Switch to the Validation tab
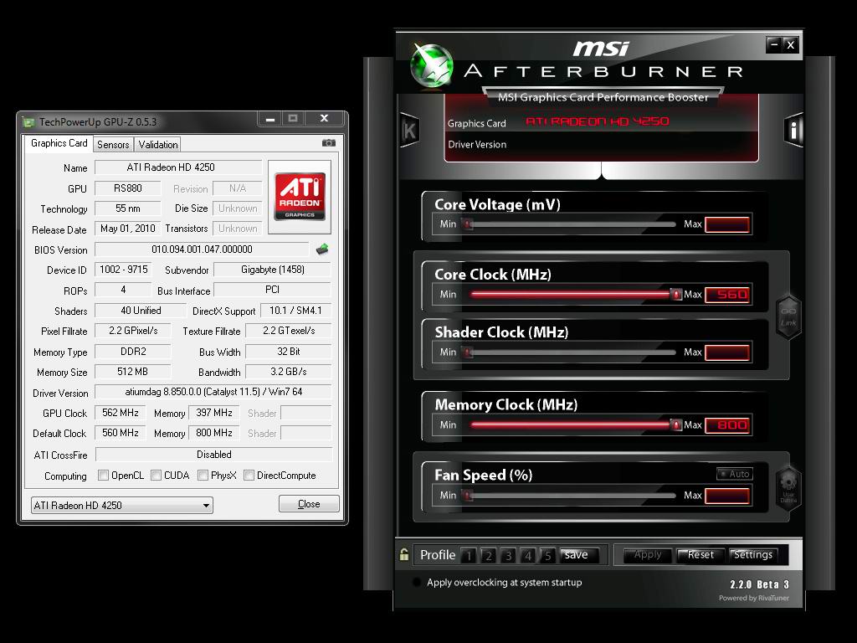This screenshot has height=643, width=857. 158,144
